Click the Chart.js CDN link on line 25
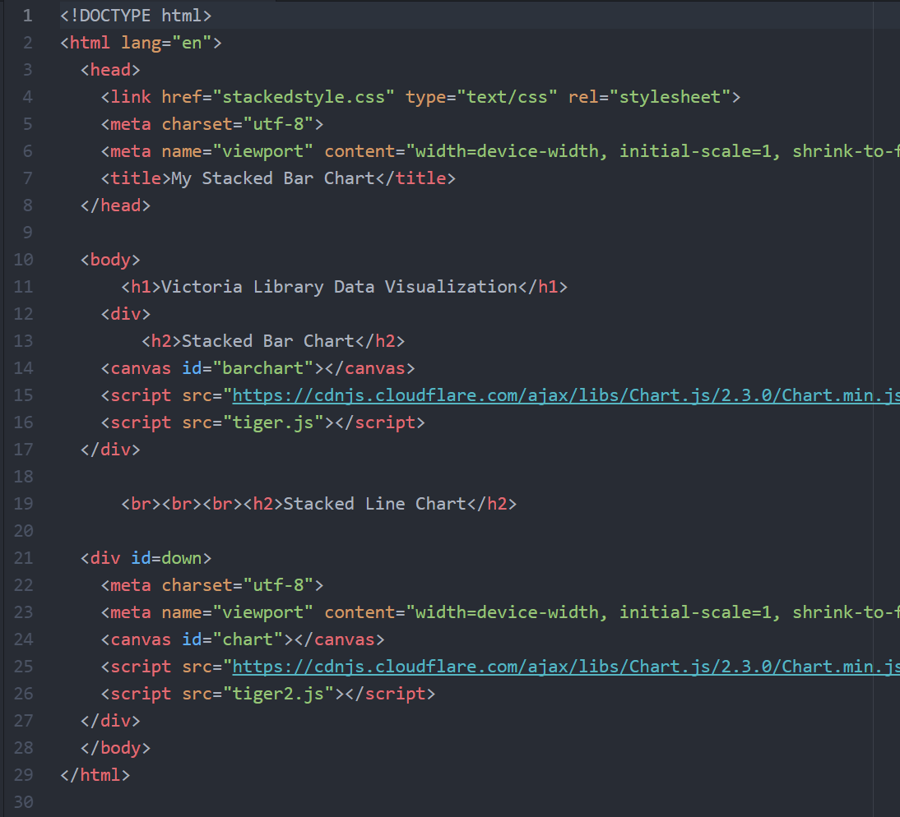 (565, 667)
